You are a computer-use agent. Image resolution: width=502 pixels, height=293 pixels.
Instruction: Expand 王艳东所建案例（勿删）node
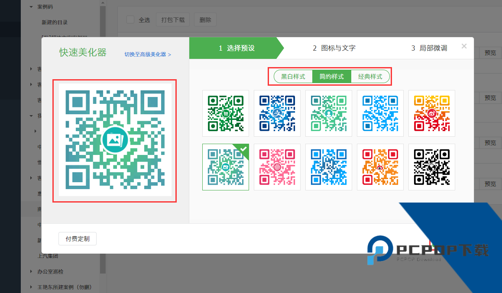click(31, 287)
